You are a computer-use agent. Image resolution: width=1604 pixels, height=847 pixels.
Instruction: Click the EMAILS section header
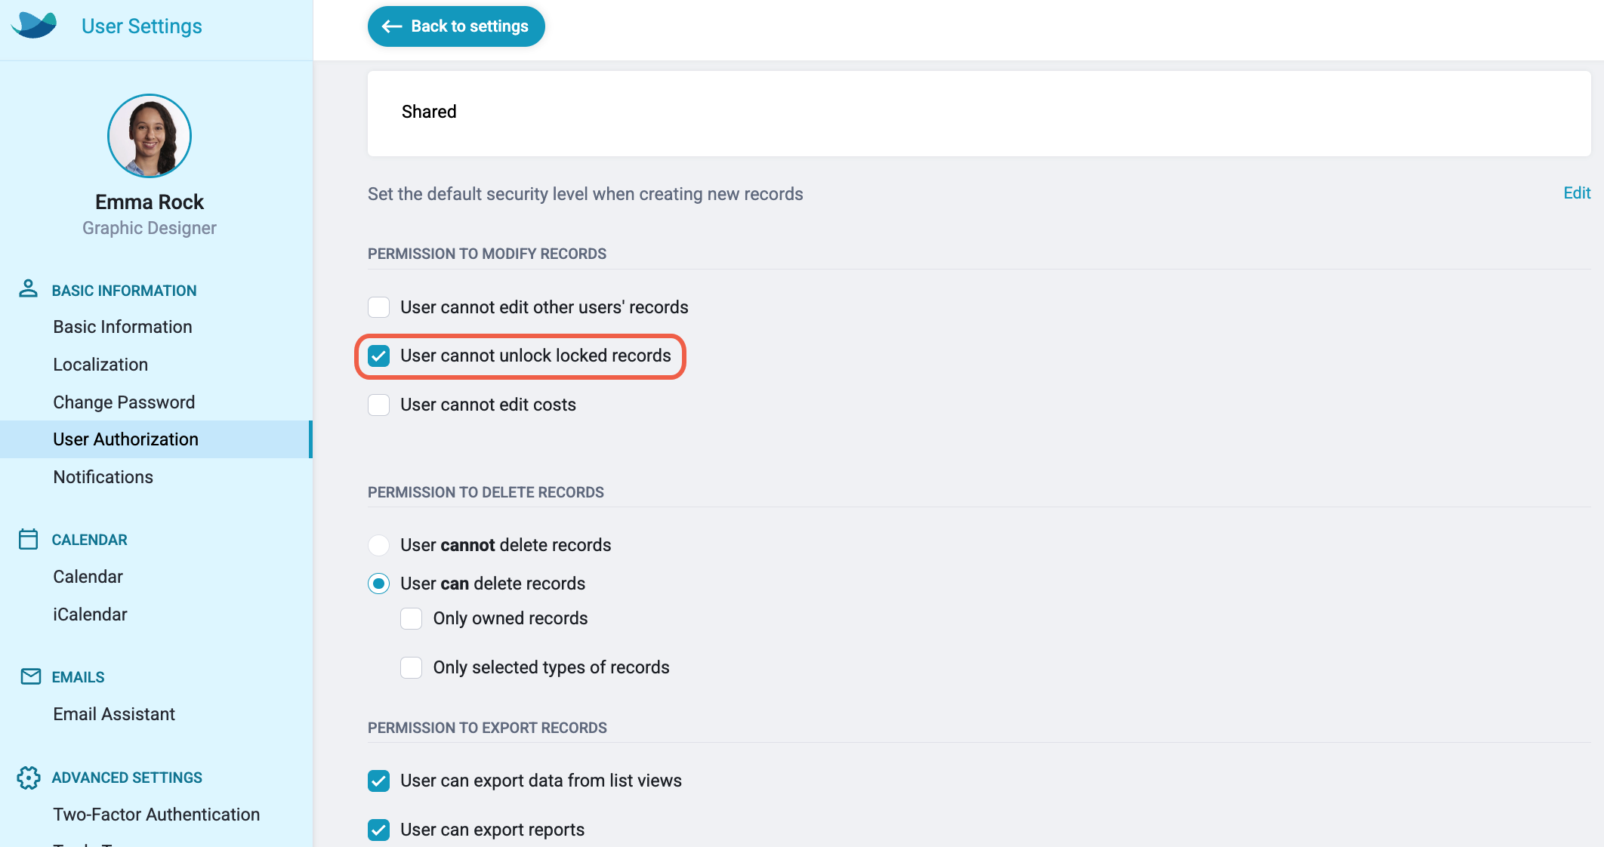point(78,677)
